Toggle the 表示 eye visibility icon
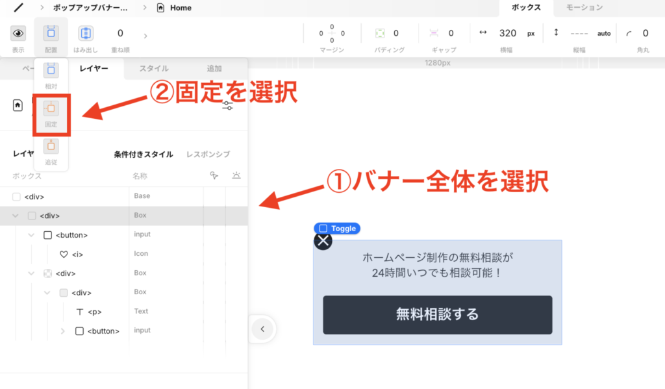The width and height of the screenshot is (665, 389). click(18, 33)
